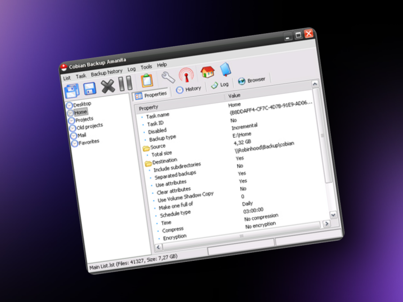Select the Old projects task
The width and height of the screenshot is (403, 302).
point(90,126)
